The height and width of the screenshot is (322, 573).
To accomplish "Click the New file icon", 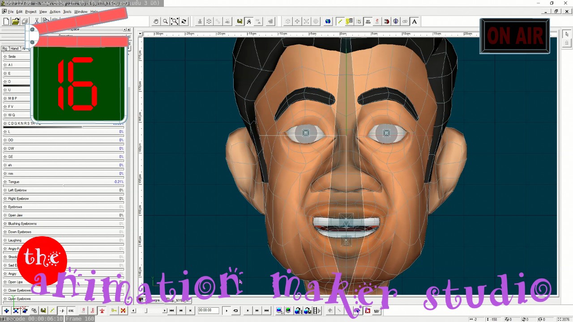I will tap(6, 21).
